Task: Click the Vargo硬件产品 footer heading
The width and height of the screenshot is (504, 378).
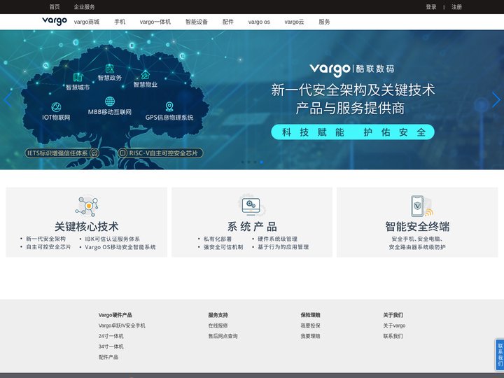Action: [115, 315]
